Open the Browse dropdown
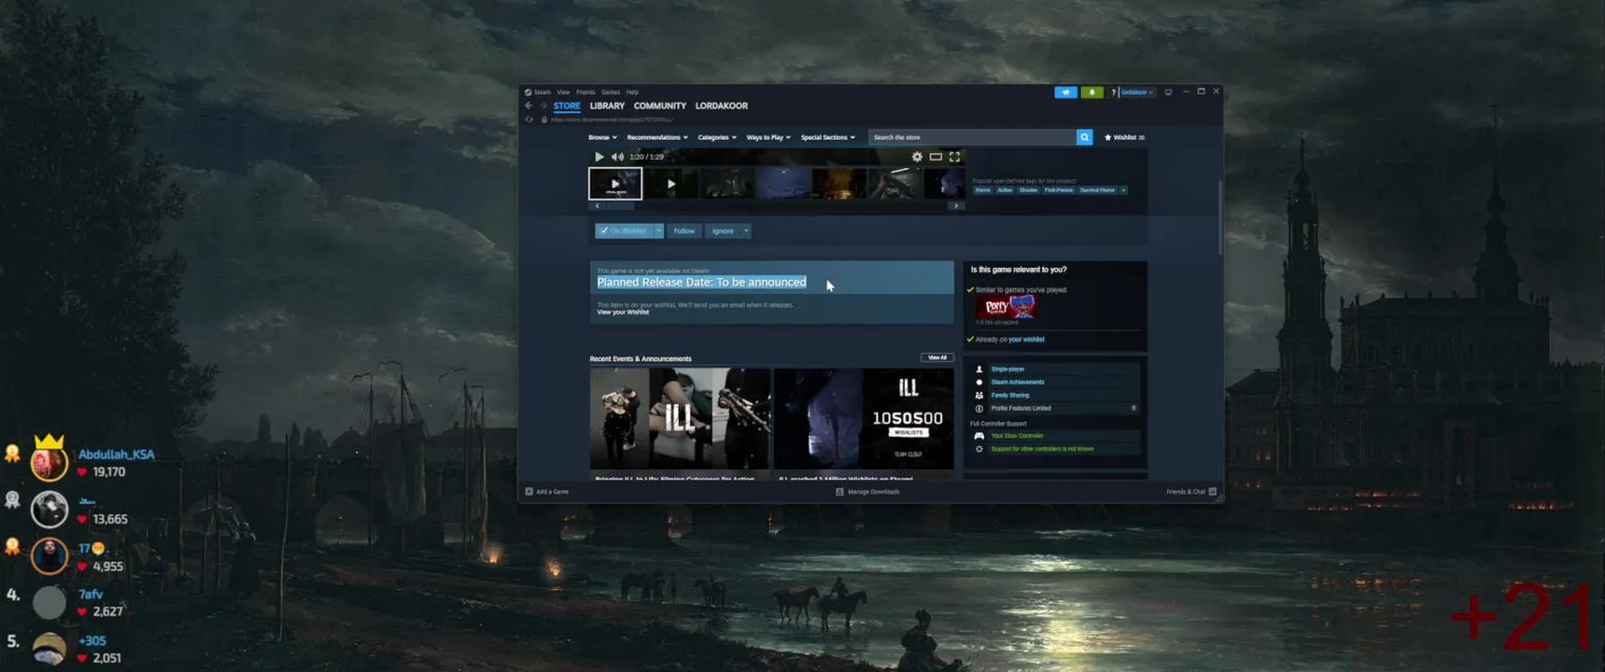This screenshot has height=672, width=1605. [x=602, y=137]
